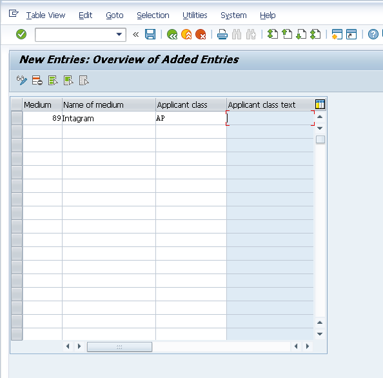Image resolution: width=383 pixels, height=378 pixels.
Task: Select the row containing medium 89
Action: (x=17, y=118)
